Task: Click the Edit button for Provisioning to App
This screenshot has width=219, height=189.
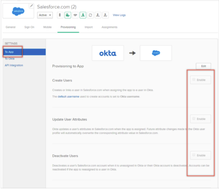Action: pyautogui.click(x=203, y=66)
